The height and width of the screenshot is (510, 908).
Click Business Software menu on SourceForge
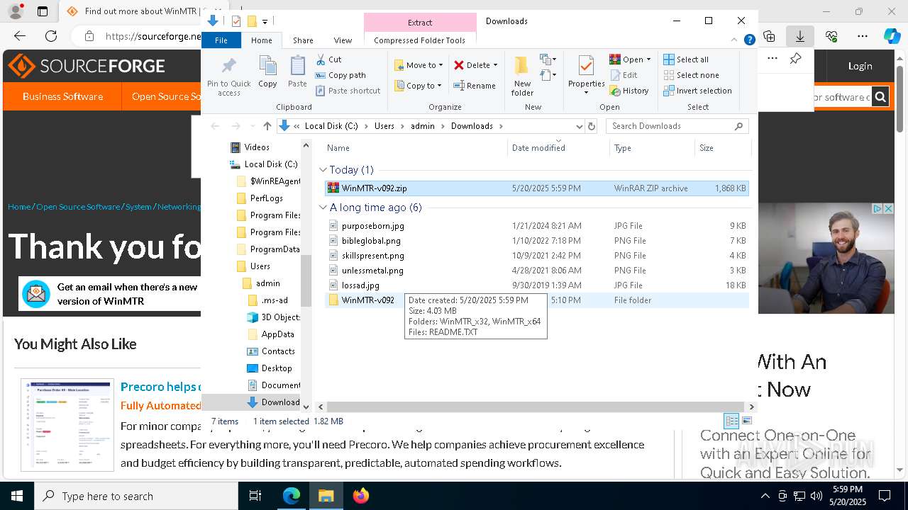click(x=62, y=96)
